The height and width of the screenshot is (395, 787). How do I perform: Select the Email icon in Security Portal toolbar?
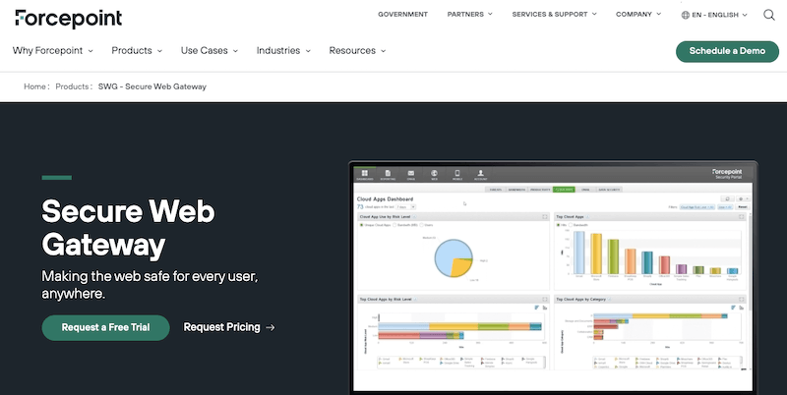pyautogui.click(x=411, y=175)
